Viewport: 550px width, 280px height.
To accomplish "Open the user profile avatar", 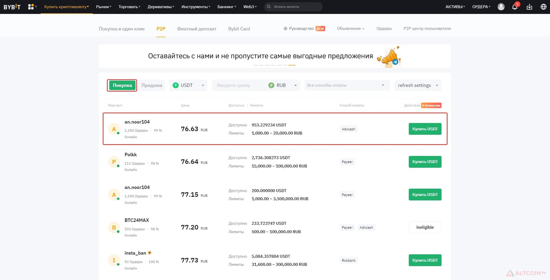I will click(501, 7).
